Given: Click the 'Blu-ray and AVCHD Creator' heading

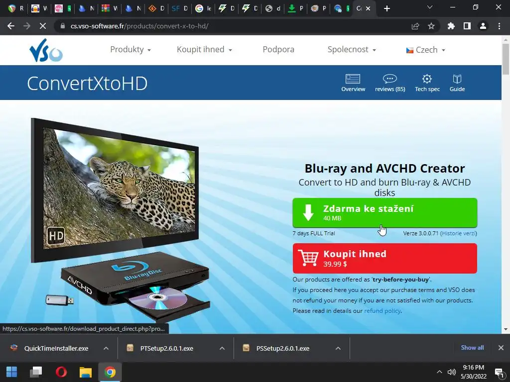Looking at the screenshot, I should coord(385,168).
